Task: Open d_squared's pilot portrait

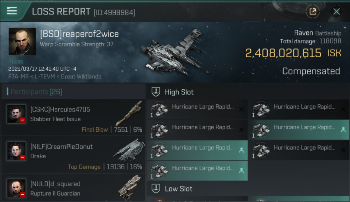Action: click(x=16, y=188)
